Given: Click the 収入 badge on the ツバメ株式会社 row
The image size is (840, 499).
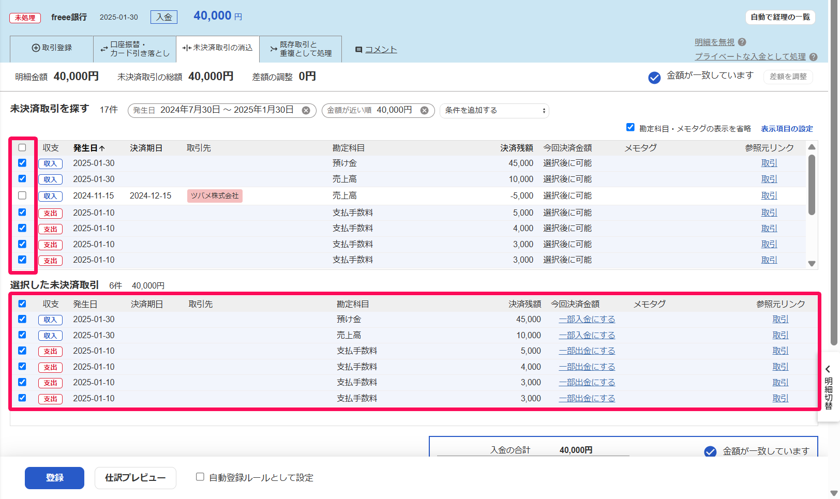Looking at the screenshot, I should [x=50, y=196].
